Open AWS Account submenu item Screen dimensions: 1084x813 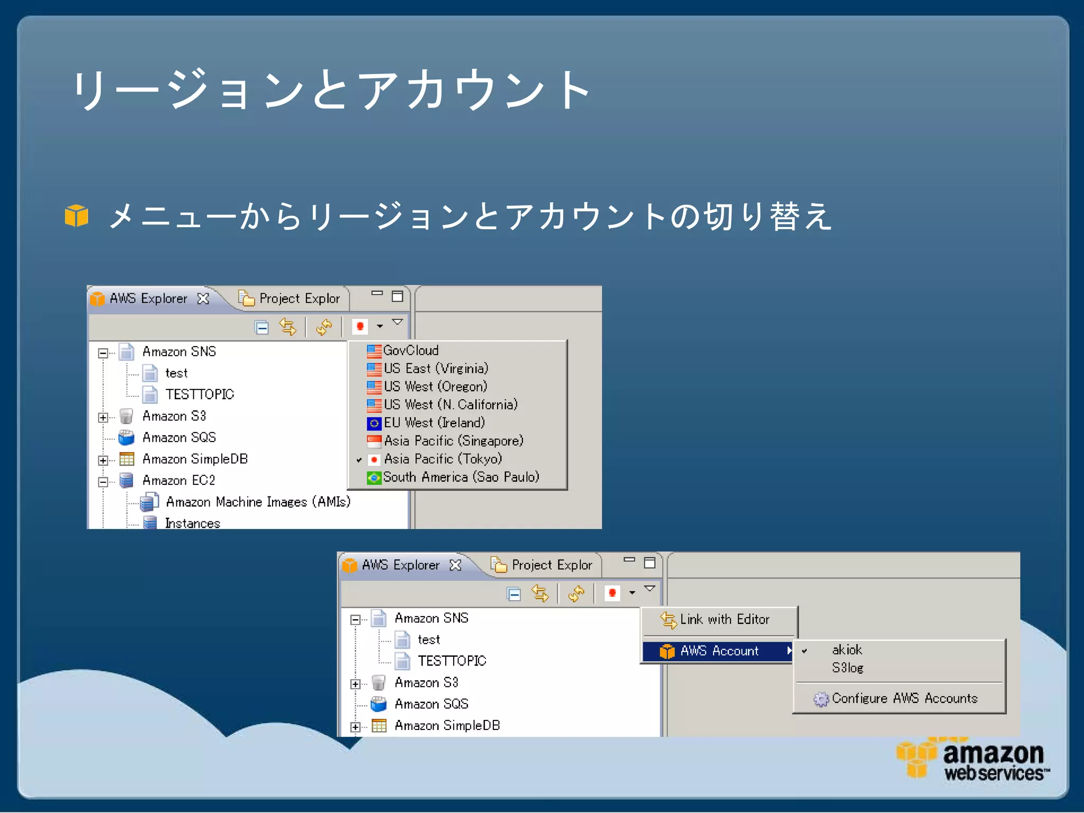[719, 651]
